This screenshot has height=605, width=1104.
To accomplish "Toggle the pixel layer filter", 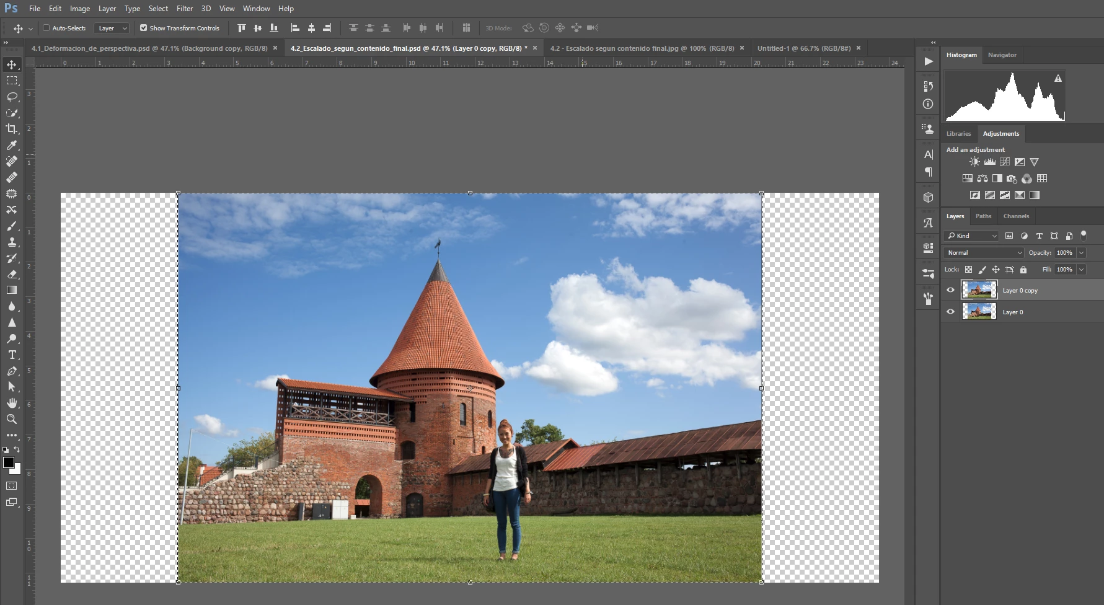I will [x=1009, y=236].
